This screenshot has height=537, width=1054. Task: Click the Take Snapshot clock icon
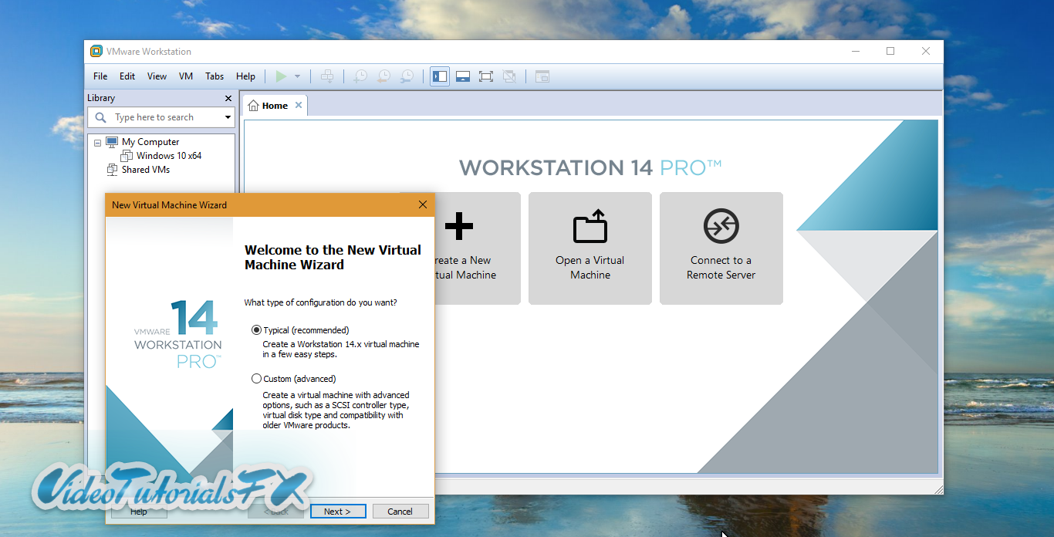[360, 76]
